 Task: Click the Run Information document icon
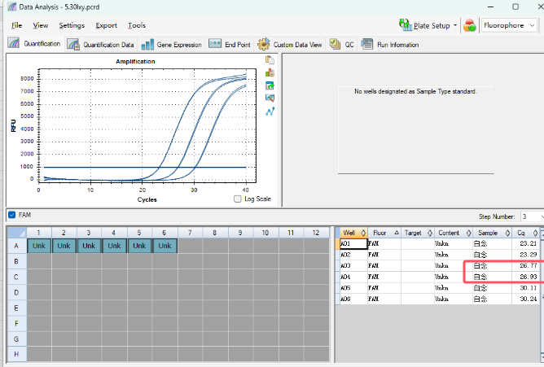pyautogui.click(x=367, y=44)
